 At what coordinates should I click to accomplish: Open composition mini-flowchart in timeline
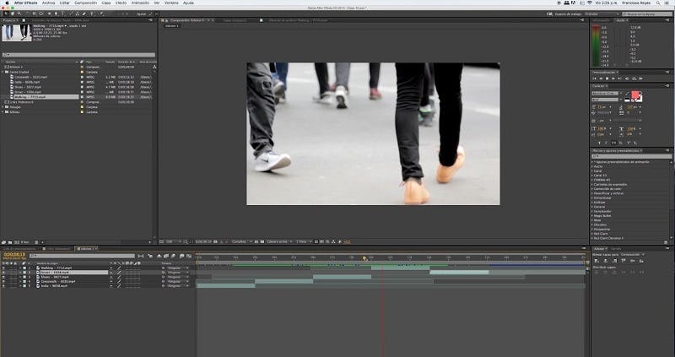tap(141, 256)
